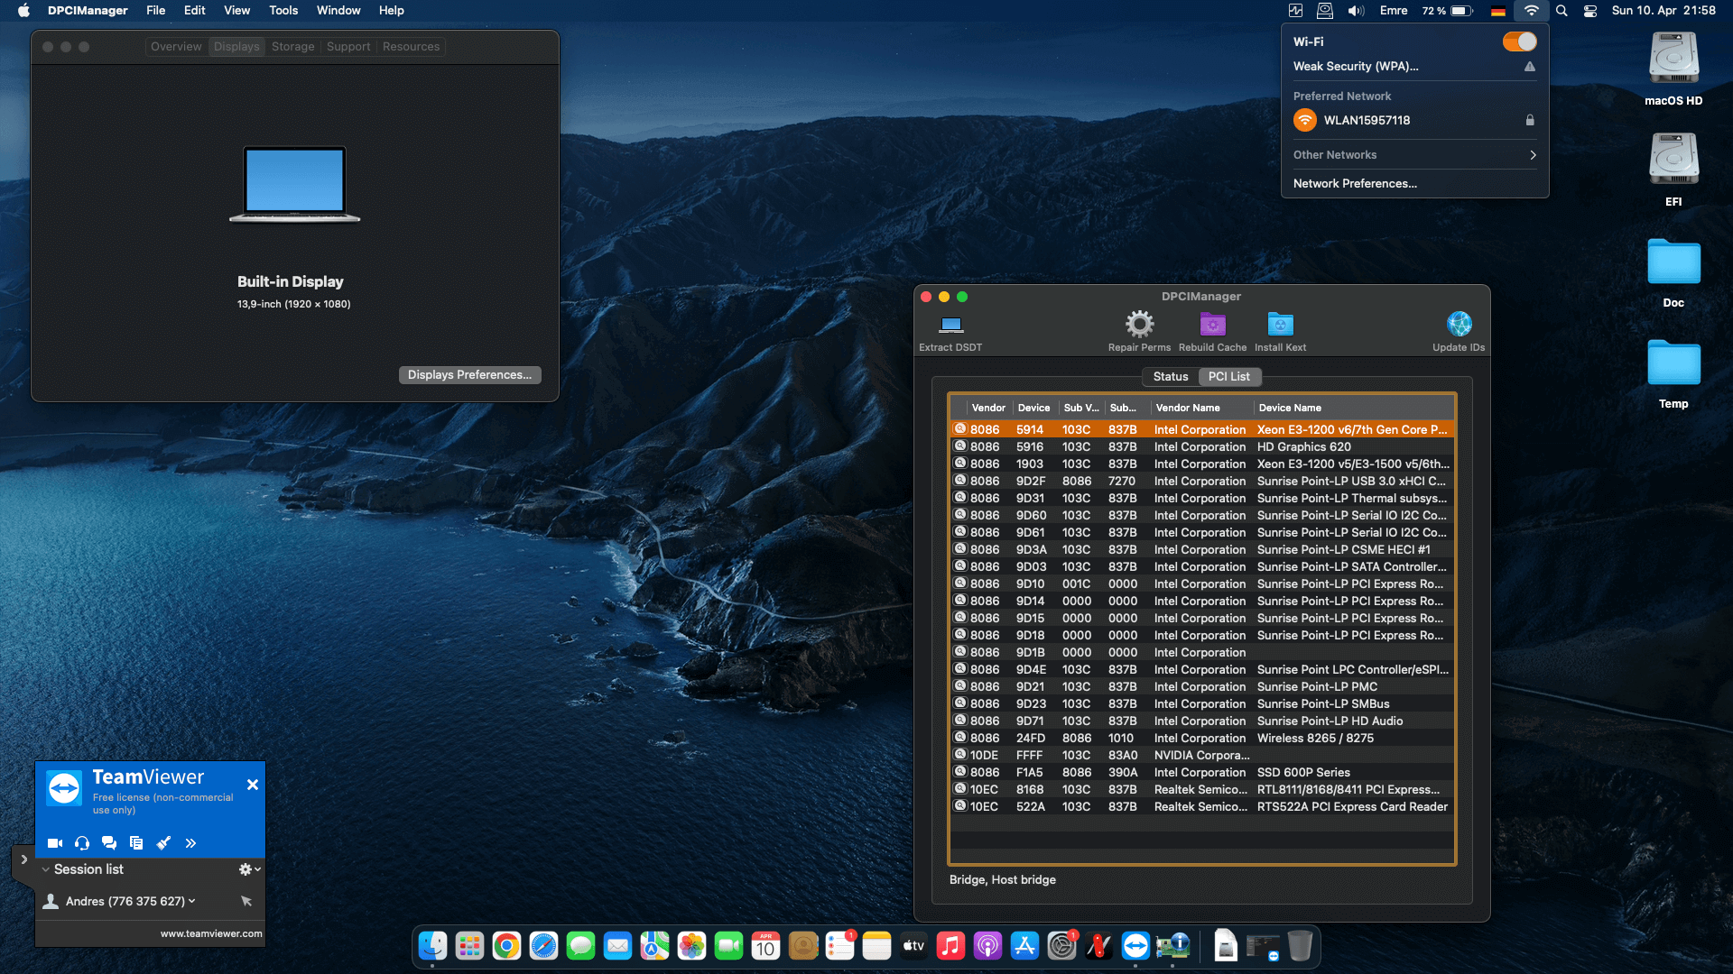Expand Other Networks in Wi-Fi menu
This screenshot has height=974, width=1733.
[1413, 154]
